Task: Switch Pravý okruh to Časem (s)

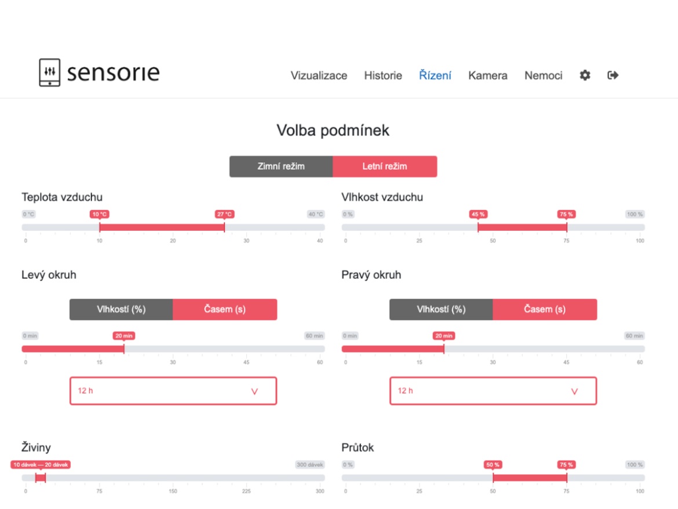Action: pos(545,310)
